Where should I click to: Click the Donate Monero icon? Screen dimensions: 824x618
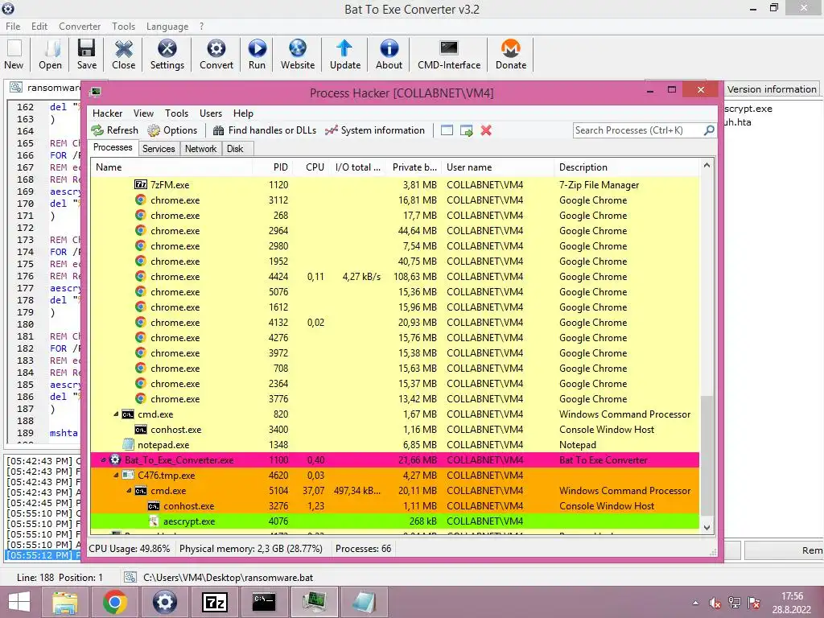[511, 55]
